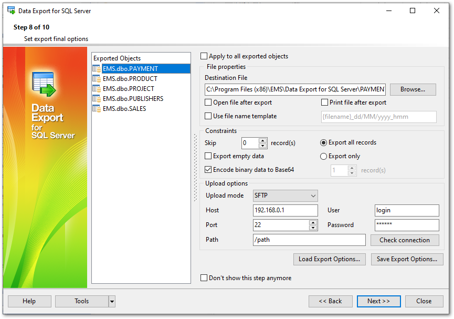
Task: Select EMS.dbo.PUBLISHERS in Exported Objects
Action: coord(133,99)
